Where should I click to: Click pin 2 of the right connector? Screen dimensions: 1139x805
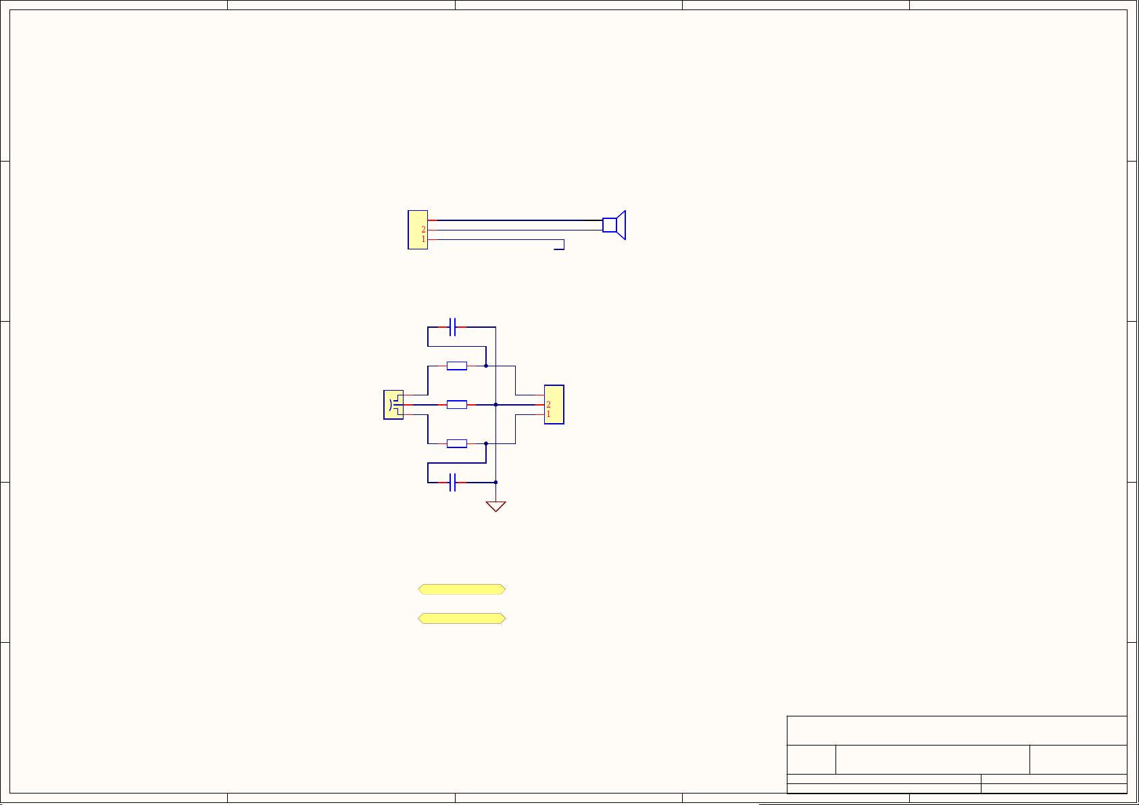tap(548, 405)
